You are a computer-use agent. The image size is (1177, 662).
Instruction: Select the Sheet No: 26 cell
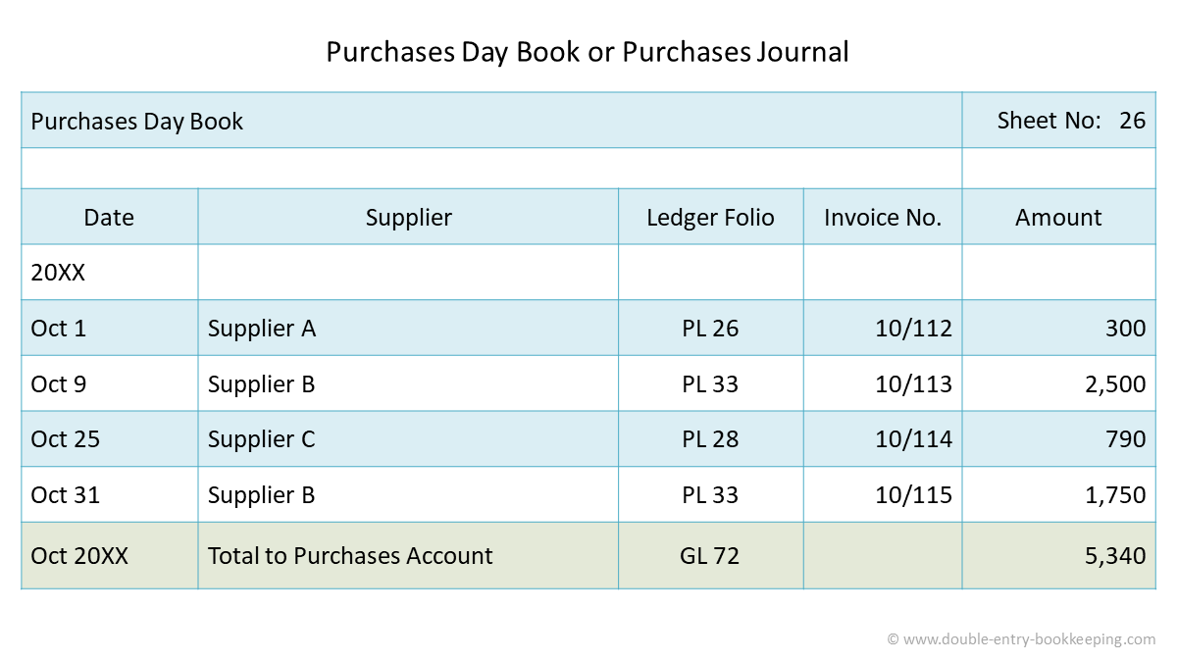coord(1070,121)
